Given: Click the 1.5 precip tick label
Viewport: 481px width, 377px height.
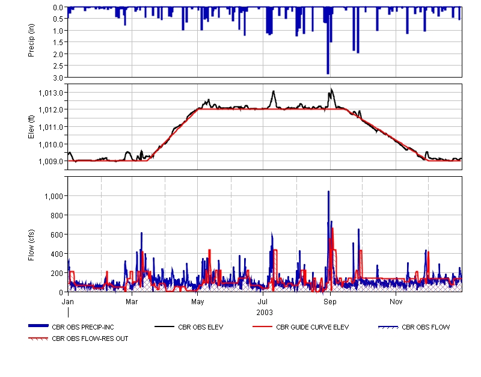Looking at the screenshot, I should tap(58, 42).
